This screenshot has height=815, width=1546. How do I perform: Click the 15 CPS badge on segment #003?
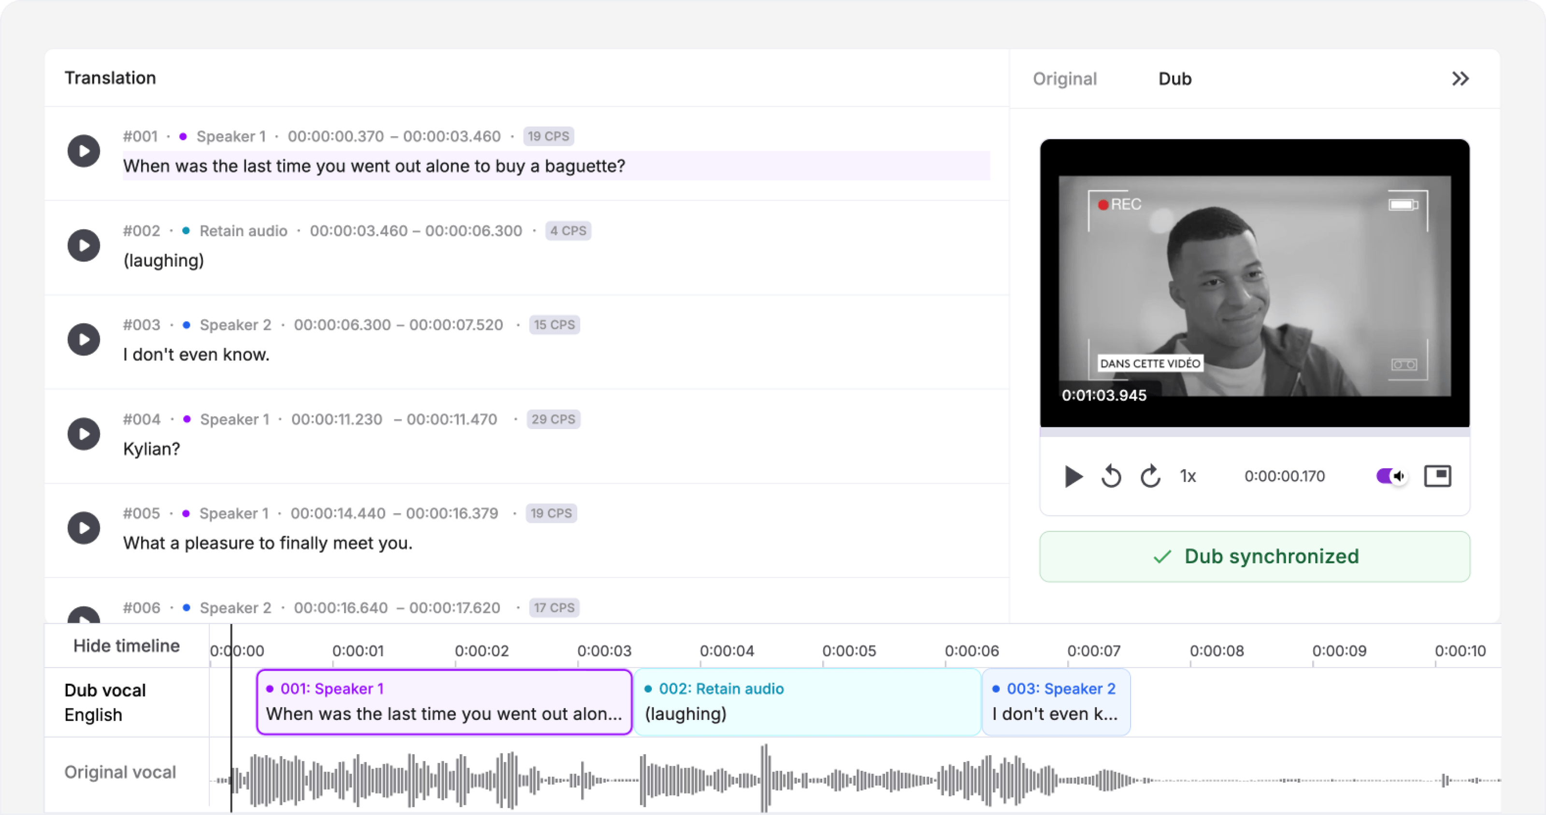coord(554,325)
